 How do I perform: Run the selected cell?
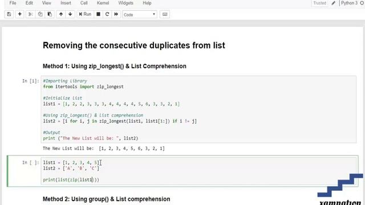(85, 14)
